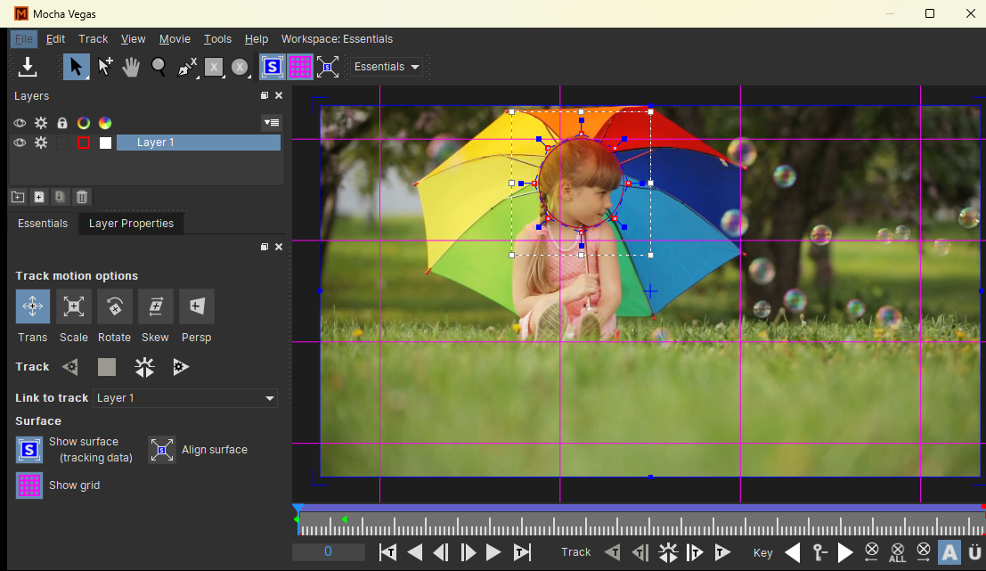The width and height of the screenshot is (986, 571).
Task: Toggle Show Surface in top toolbar
Action: 273,67
